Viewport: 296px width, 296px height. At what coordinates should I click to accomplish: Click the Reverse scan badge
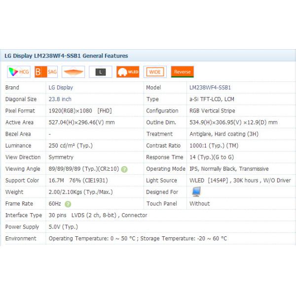[182, 72]
